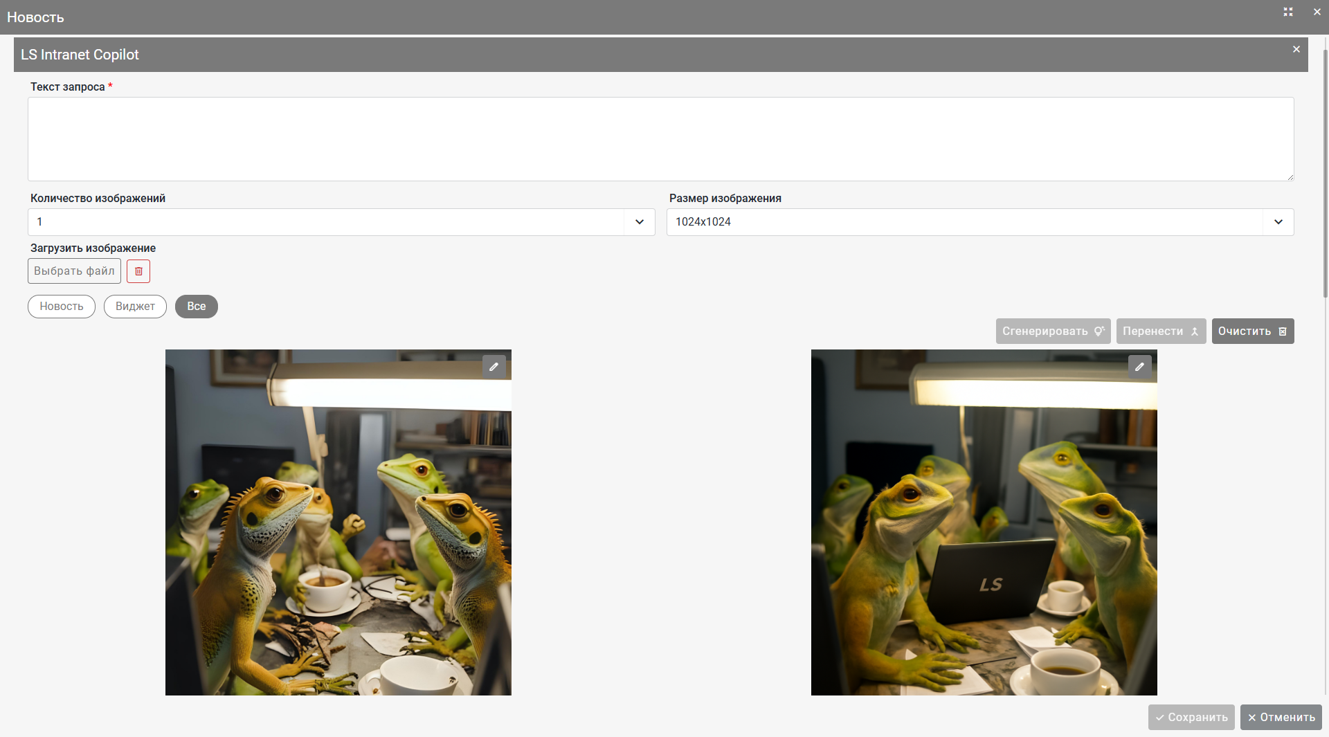The image size is (1329, 737).
Task: Click the red trash icon beside file chooser
Action: coord(138,271)
